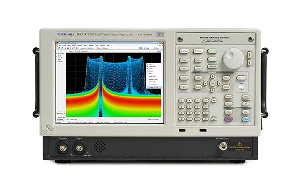296x192 pixels.
Task: Push the purple DPX button
Action: [x=228, y=119]
